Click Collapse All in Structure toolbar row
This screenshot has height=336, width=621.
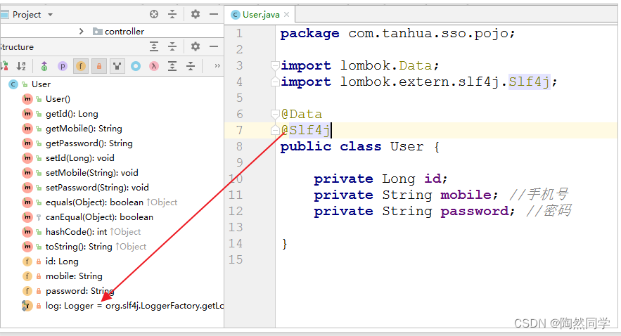point(191,66)
